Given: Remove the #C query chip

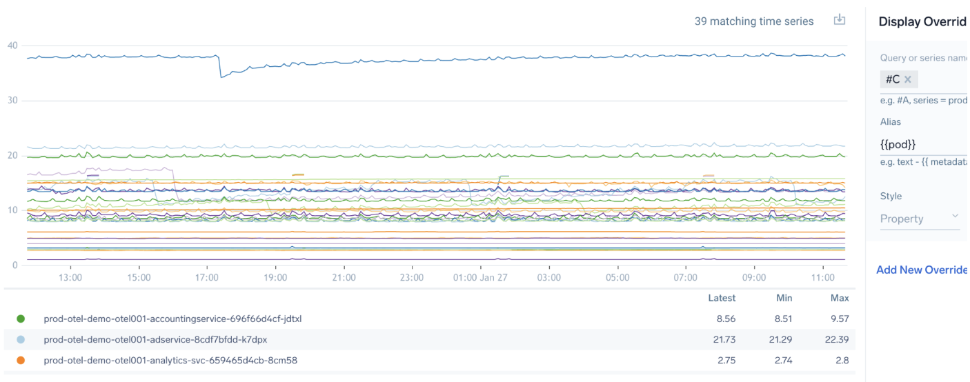Looking at the screenshot, I should [908, 79].
